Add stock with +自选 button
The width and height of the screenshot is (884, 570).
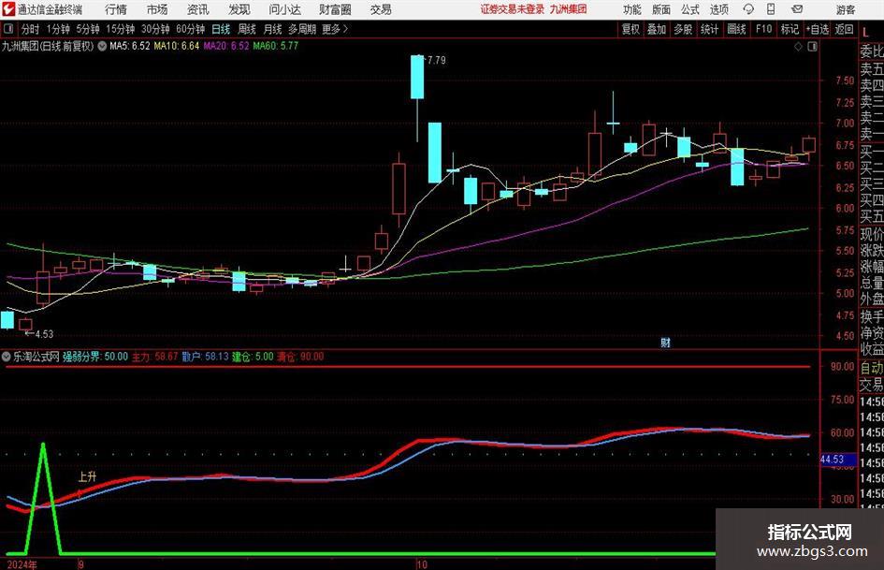[818, 29]
